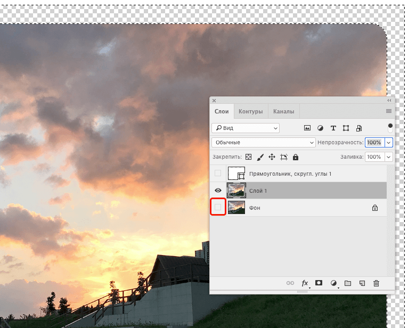Viewport: 408px width, 328px height.
Task: Open the Layers panel options menu
Action: (x=388, y=111)
